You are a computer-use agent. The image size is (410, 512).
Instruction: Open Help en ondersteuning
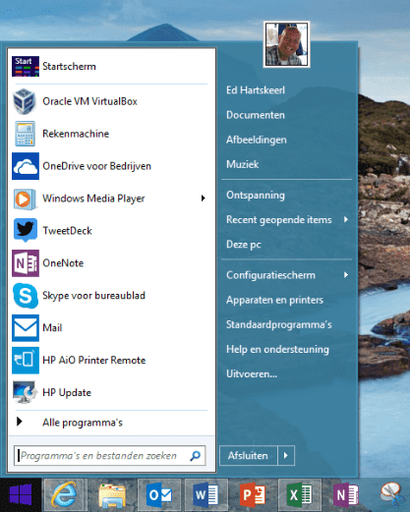(277, 350)
